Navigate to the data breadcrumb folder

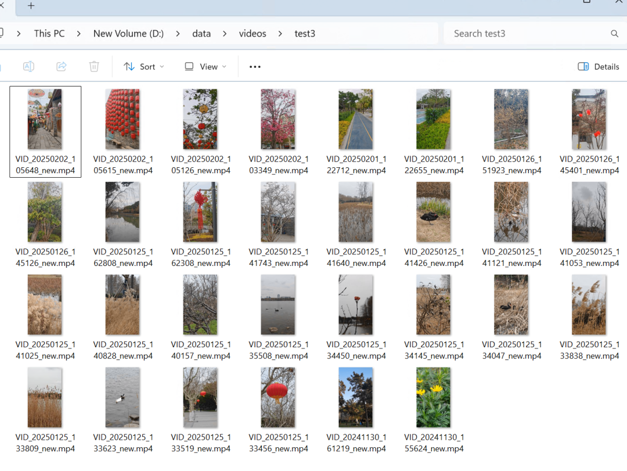(x=201, y=34)
